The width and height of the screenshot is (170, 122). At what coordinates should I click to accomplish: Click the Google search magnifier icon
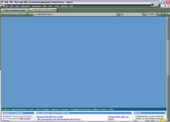[x=122, y=14]
